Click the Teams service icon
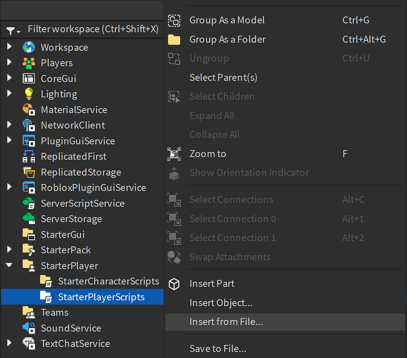 (x=29, y=313)
